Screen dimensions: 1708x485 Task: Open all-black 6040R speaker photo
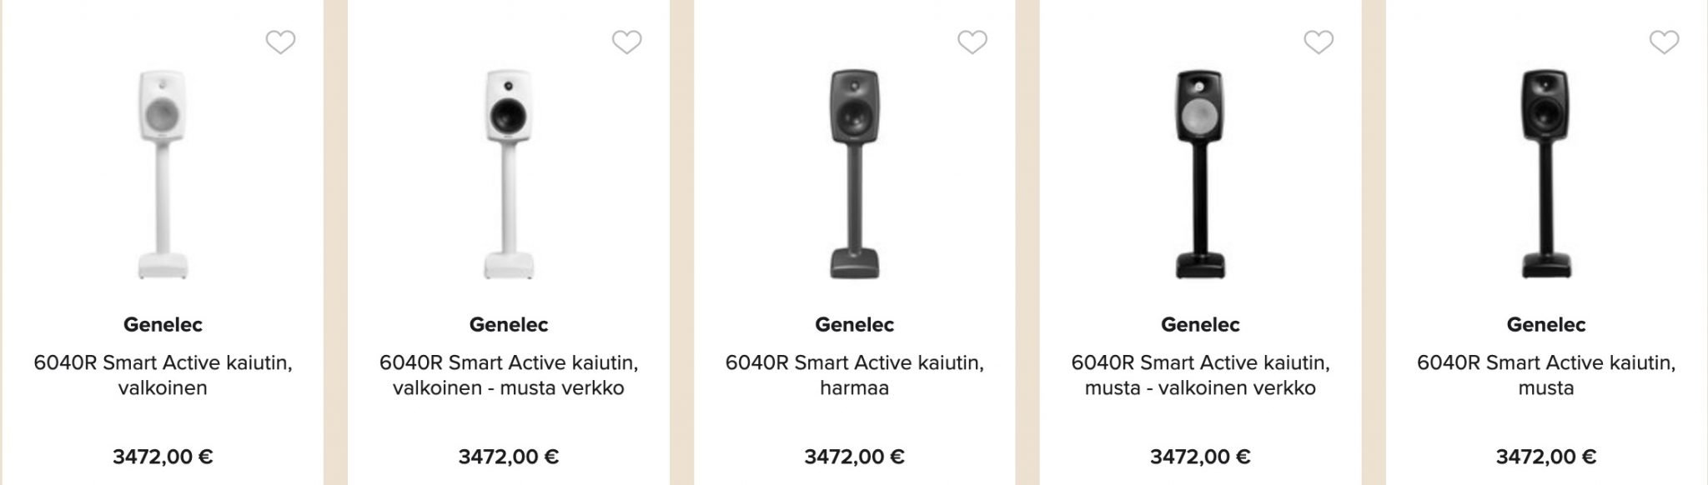tap(1546, 174)
